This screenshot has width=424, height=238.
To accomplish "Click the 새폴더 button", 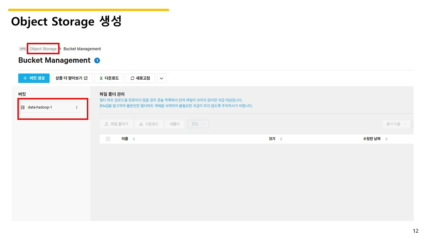I will (175, 124).
